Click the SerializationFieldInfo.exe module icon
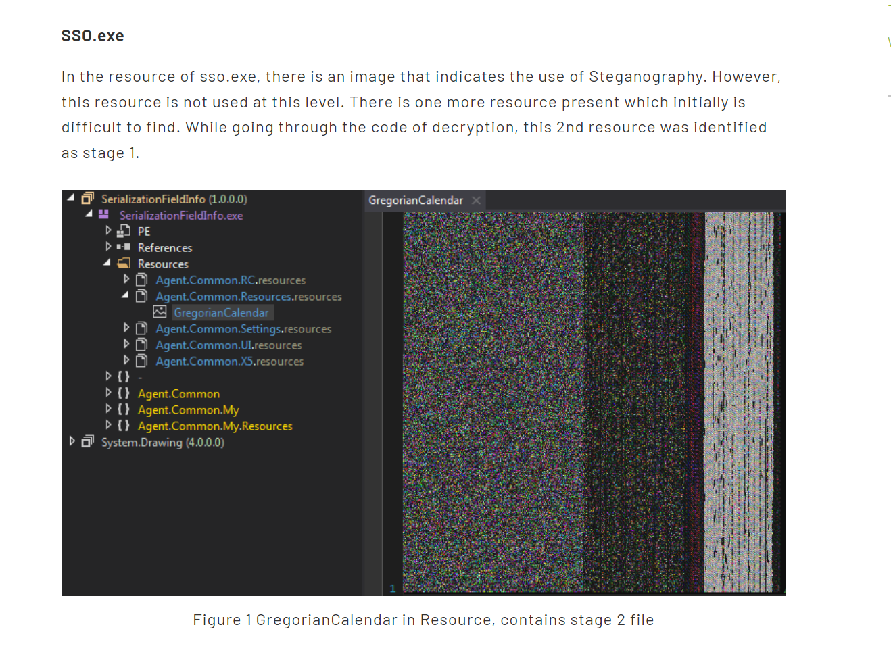 point(103,215)
